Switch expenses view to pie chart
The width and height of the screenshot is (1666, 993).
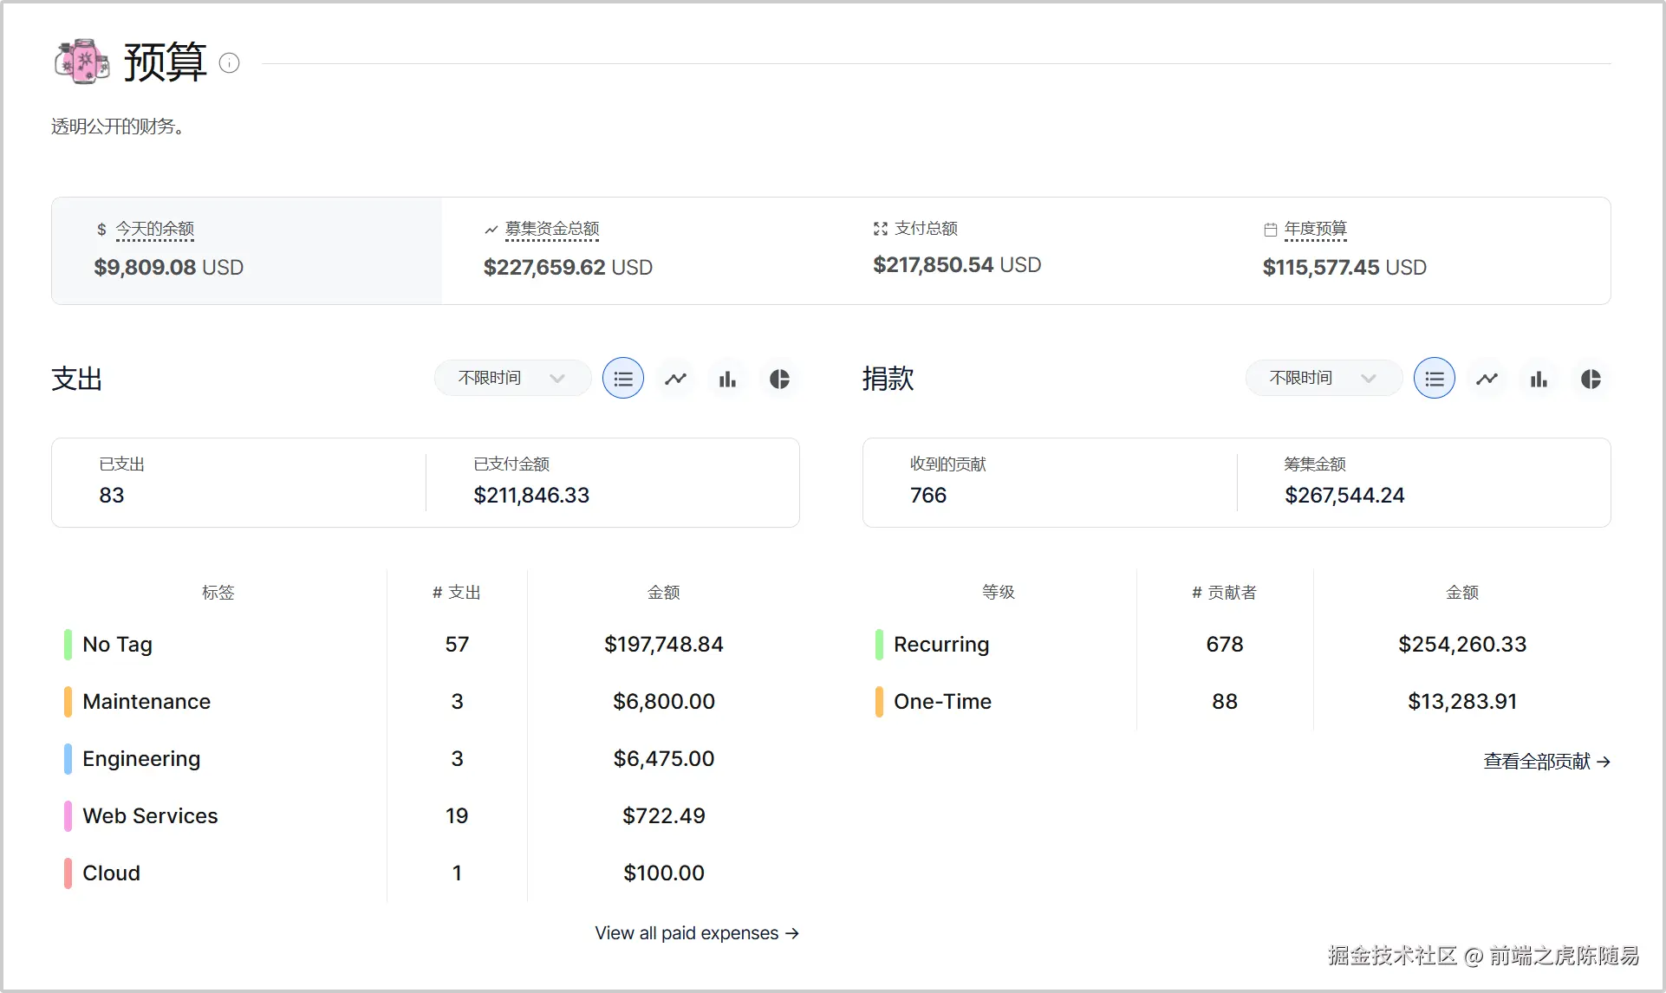click(x=779, y=378)
